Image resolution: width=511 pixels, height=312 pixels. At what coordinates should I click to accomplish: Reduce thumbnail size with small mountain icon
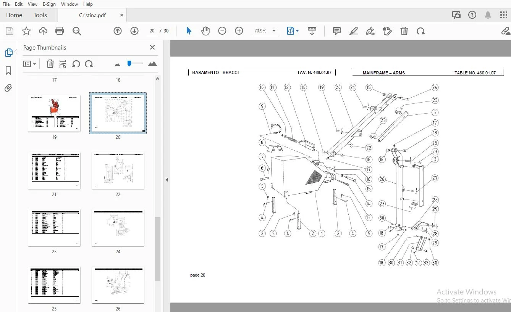pyautogui.click(x=117, y=64)
